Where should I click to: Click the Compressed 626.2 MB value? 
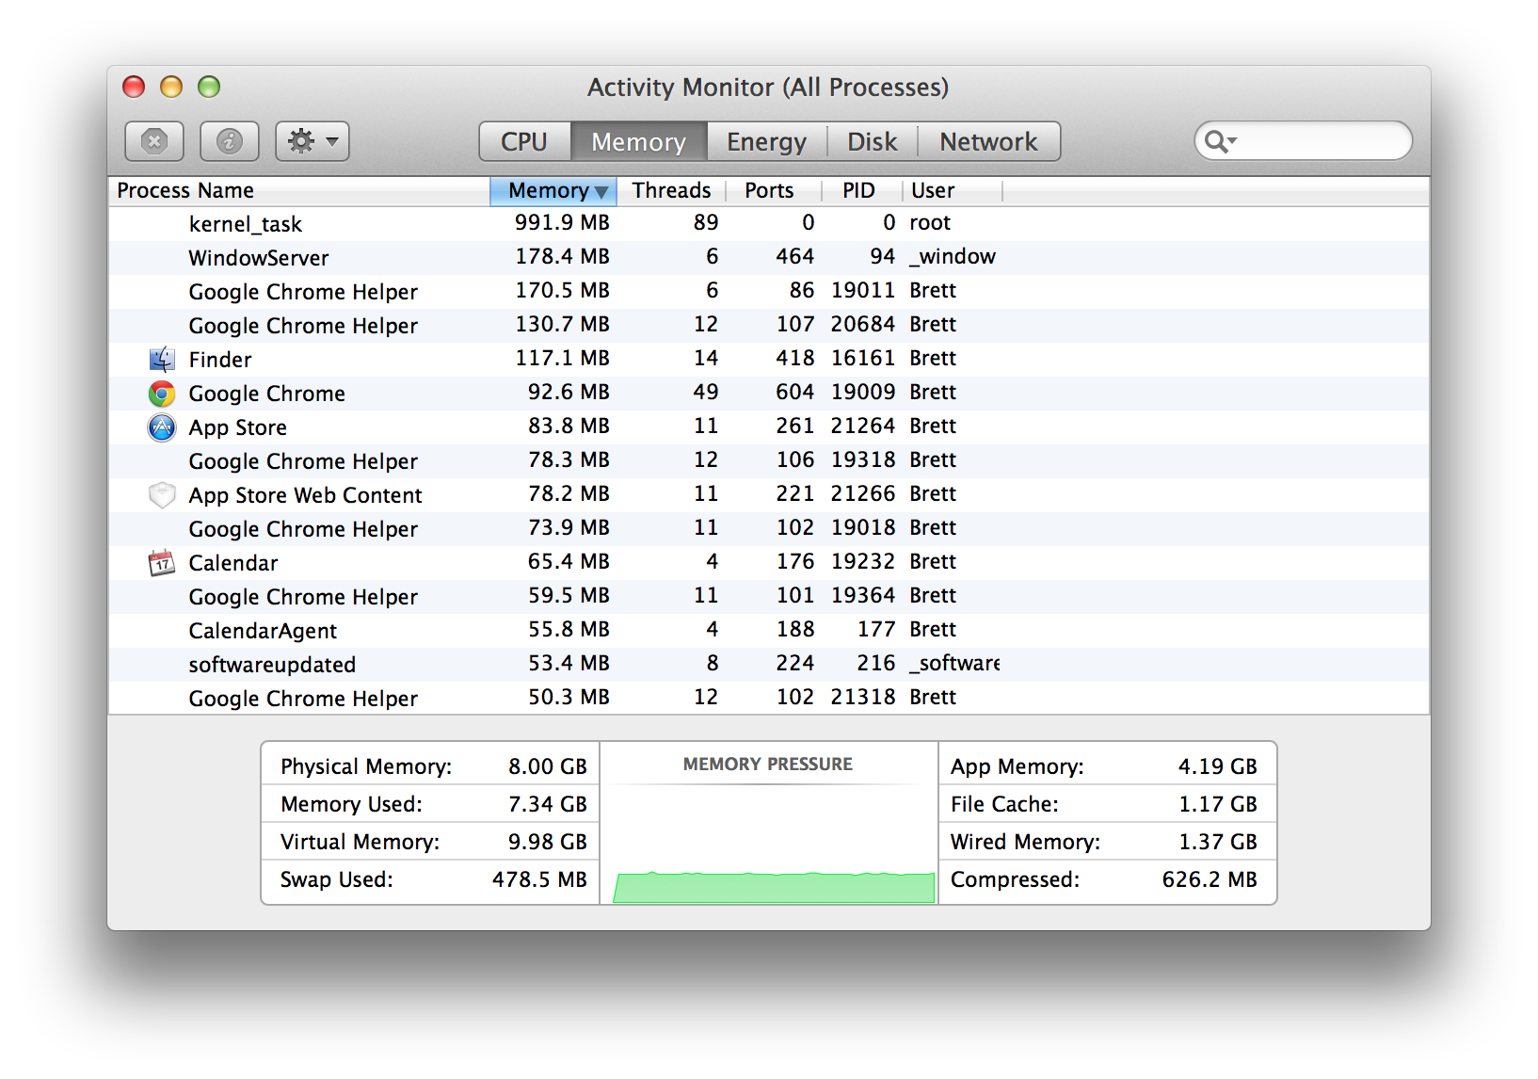click(x=1210, y=879)
